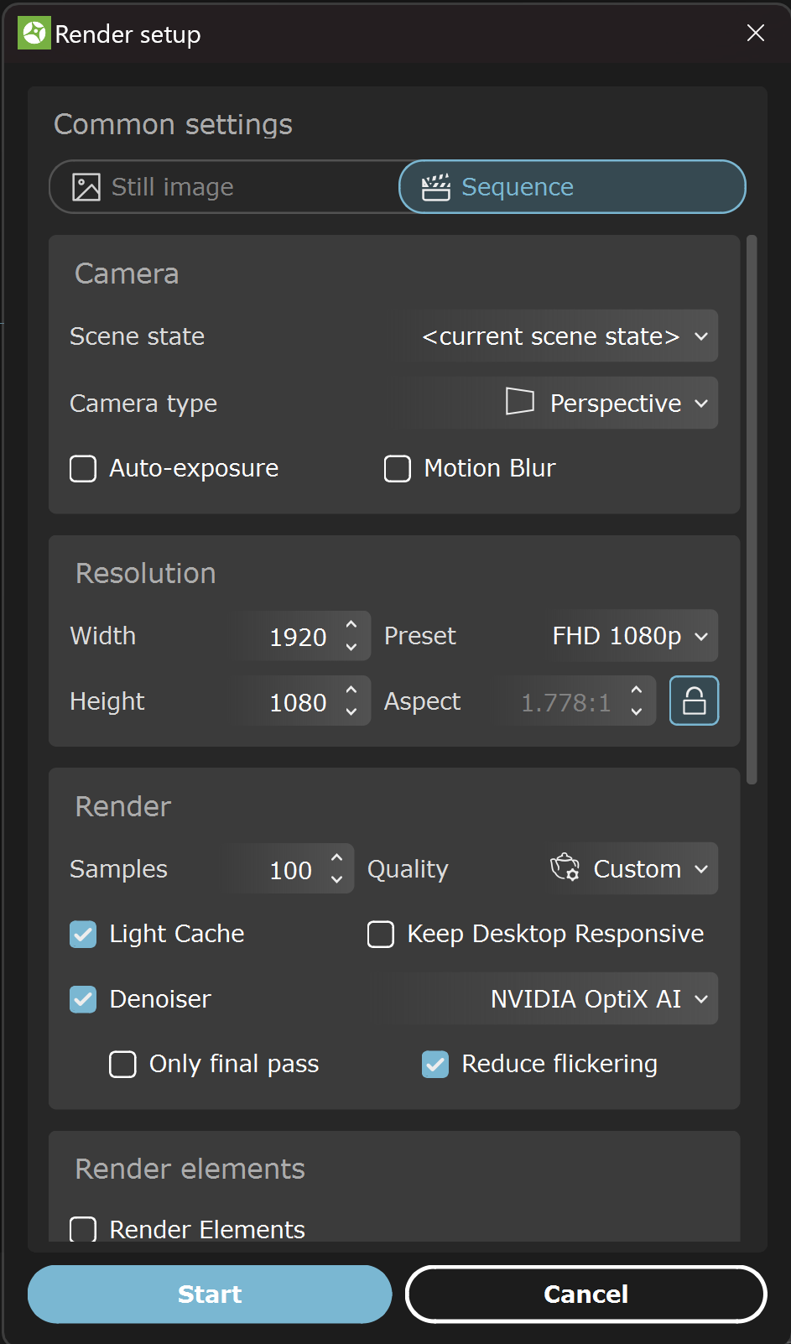Decrease Height using the down arrow
Image resolution: width=791 pixels, height=1344 pixels.
click(x=351, y=711)
